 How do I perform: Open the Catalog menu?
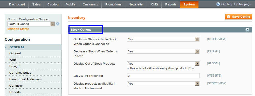(x=53, y=4)
